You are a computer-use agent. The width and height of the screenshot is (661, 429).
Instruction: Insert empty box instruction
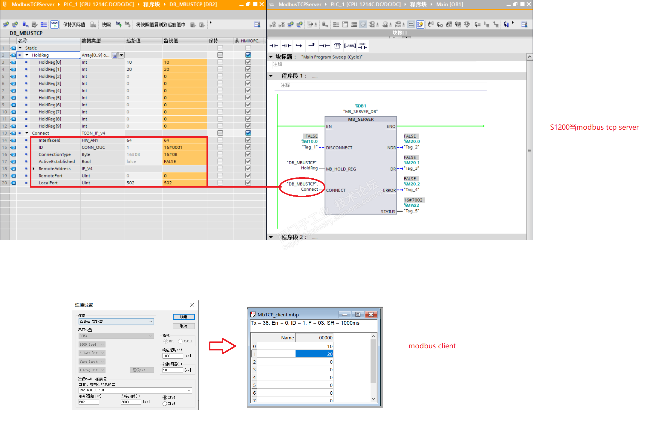pyautogui.click(x=337, y=46)
